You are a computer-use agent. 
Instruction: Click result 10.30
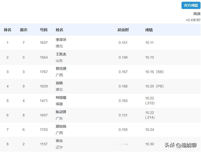point(149,144)
